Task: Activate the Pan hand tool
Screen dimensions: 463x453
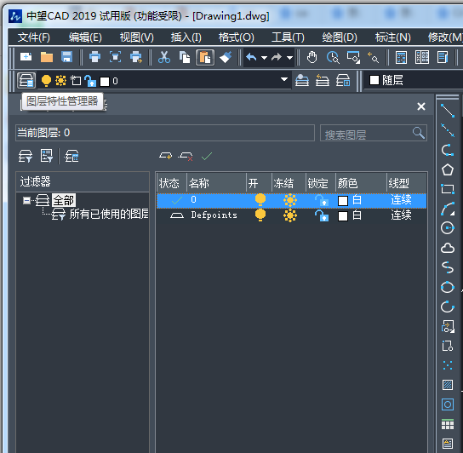Action: point(312,57)
